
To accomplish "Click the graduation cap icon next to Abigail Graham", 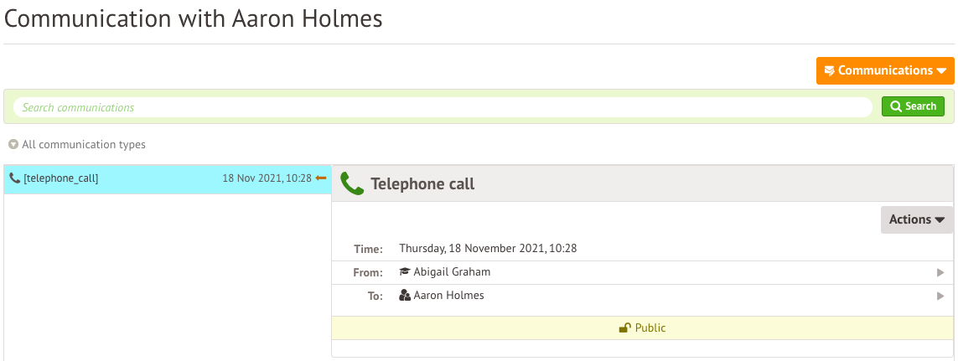I will [405, 272].
